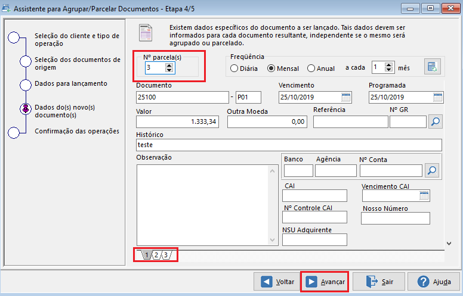Viewport: 463px width, 296px height.
Task: Click the installment suffix field P01
Action: [248, 97]
